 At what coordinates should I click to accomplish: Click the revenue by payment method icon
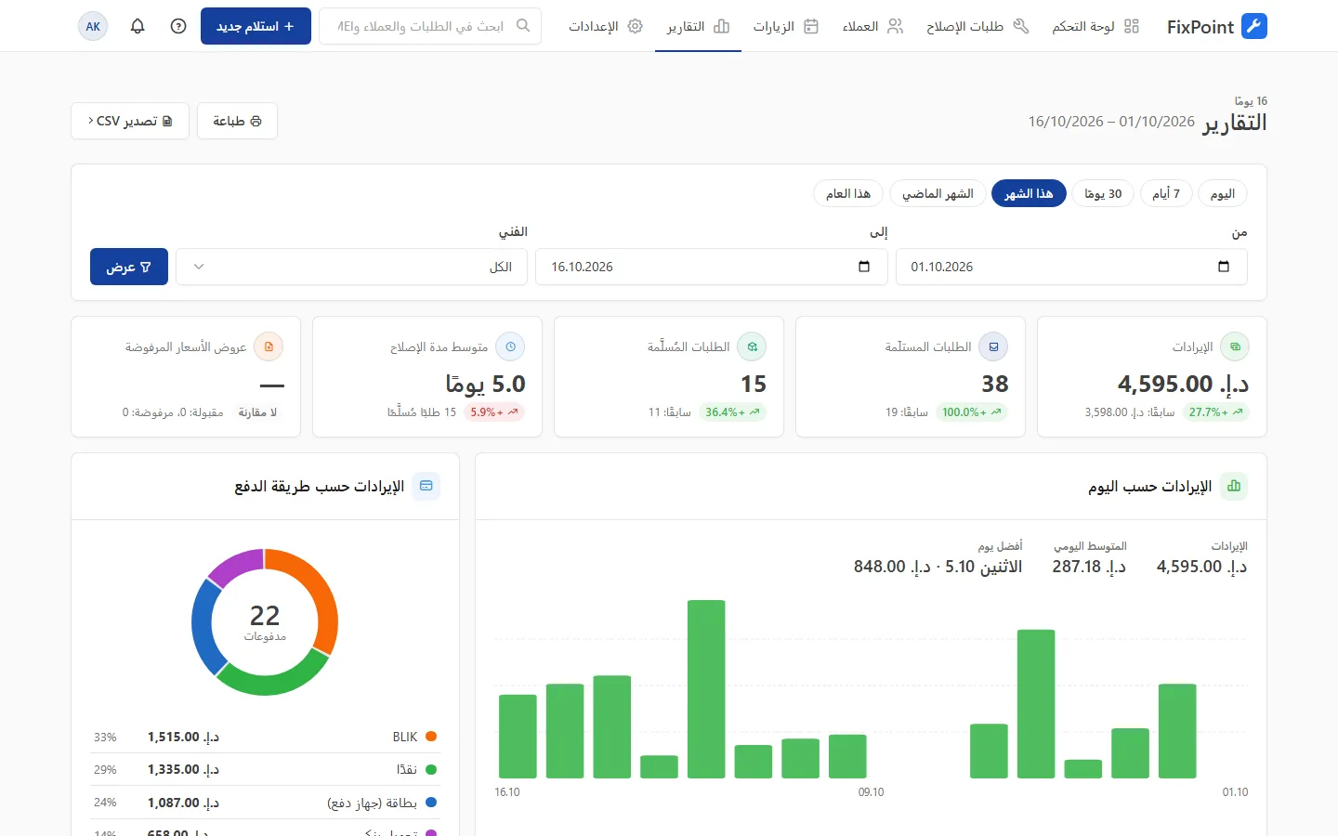pos(426,486)
